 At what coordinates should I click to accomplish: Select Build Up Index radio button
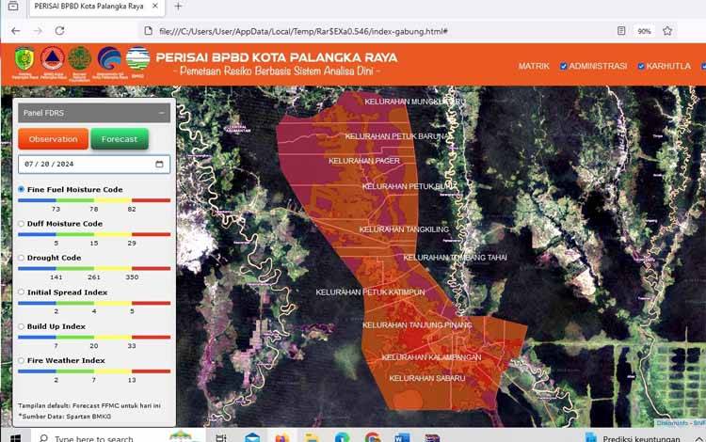point(21,326)
